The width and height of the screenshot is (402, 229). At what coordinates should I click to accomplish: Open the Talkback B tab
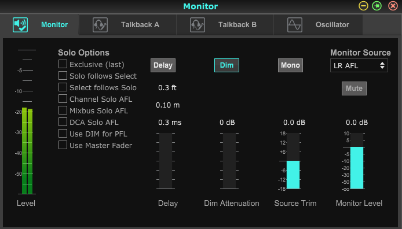point(225,25)
